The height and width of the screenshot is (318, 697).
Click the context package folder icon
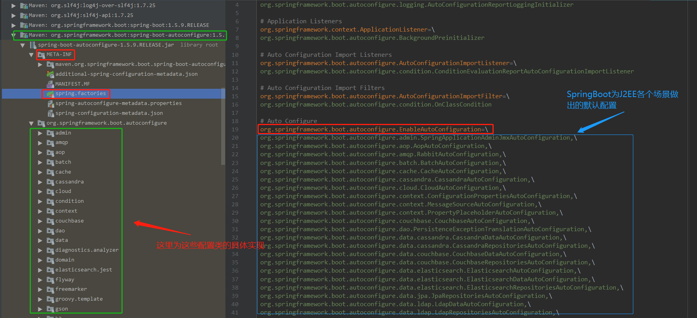(50, 211)
